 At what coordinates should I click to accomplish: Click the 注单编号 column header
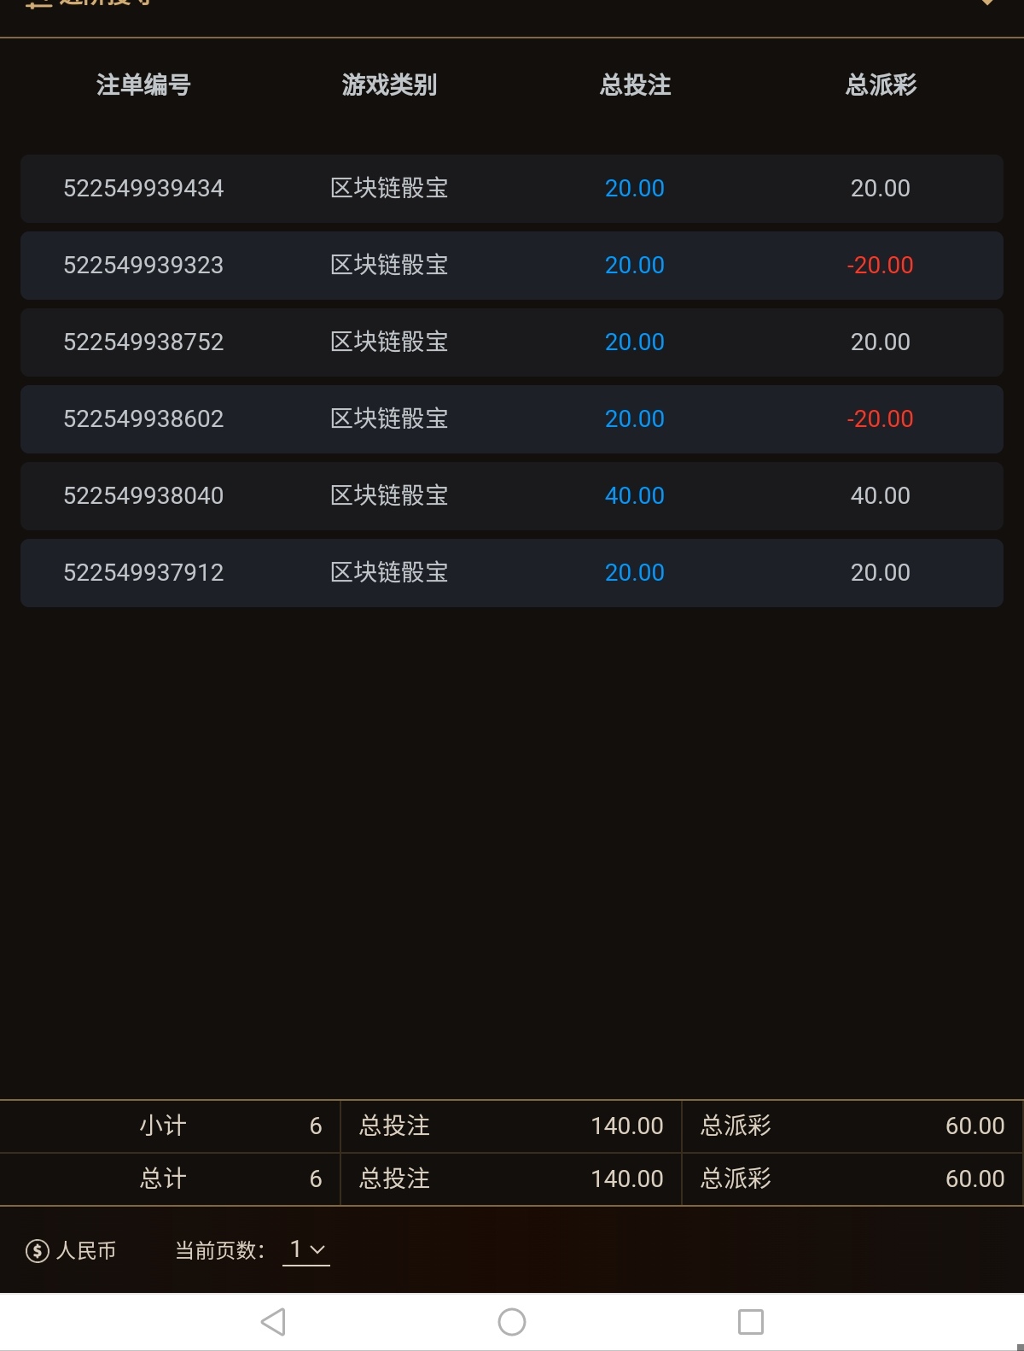coord(143,85)
